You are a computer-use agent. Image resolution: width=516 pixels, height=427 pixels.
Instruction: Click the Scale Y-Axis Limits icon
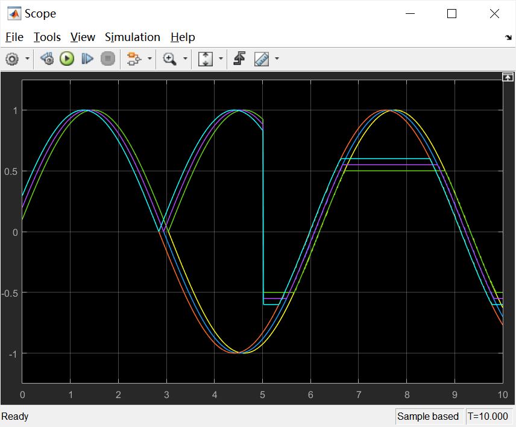(206, 59)
